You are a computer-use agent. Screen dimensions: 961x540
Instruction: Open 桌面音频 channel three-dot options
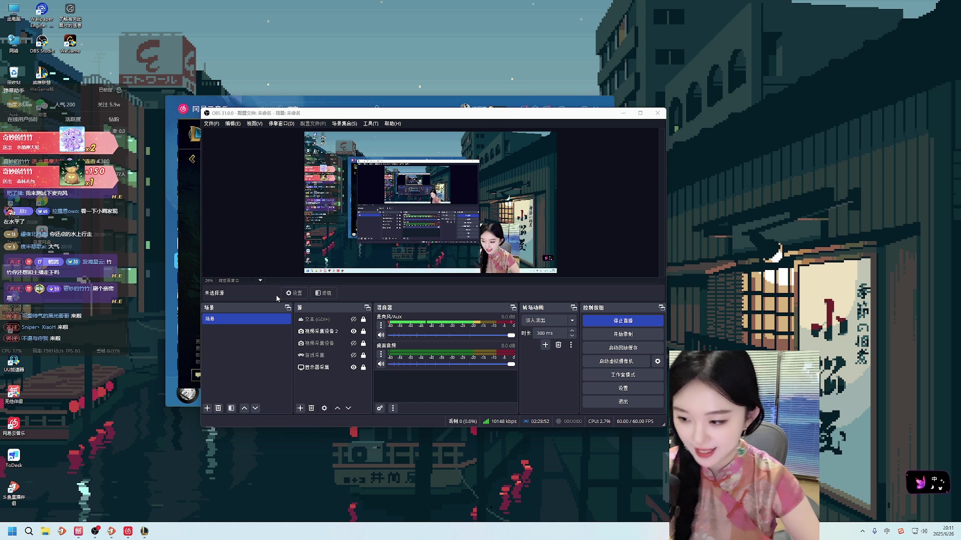tap(381, 354)
